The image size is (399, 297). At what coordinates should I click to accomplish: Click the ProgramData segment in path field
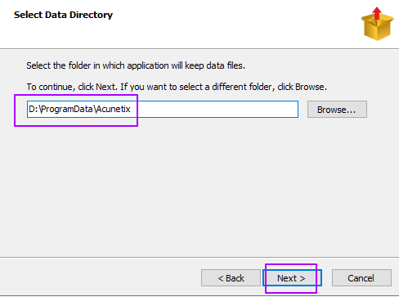pos(67,109)
